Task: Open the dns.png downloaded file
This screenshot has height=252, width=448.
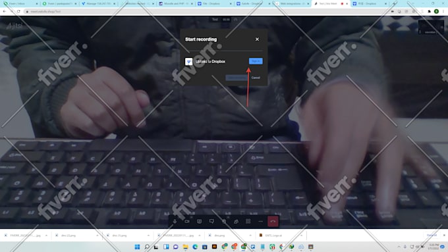Action: click(x=219, y=236)
